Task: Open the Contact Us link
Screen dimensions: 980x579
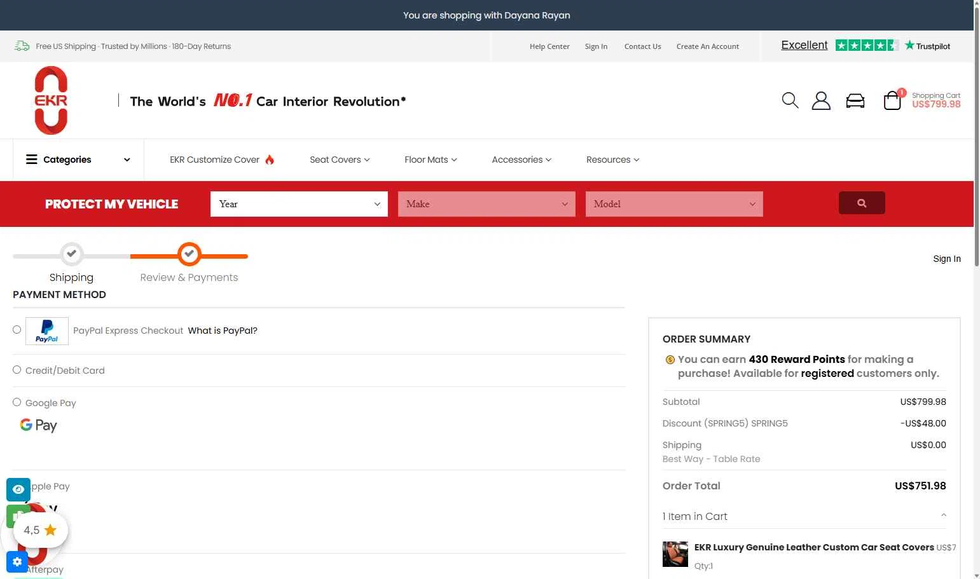Action: [x=642, y=46]
